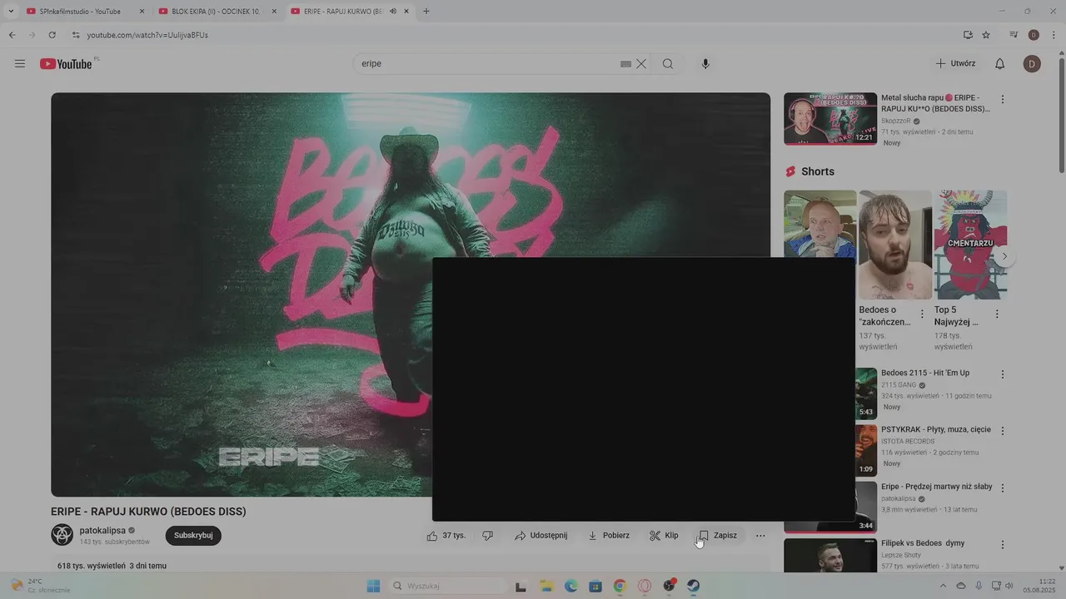The width and height of the screenshot is (1066, 599).
Task: Open File Explorer from taskbar
Action: (x=546, y=586)
